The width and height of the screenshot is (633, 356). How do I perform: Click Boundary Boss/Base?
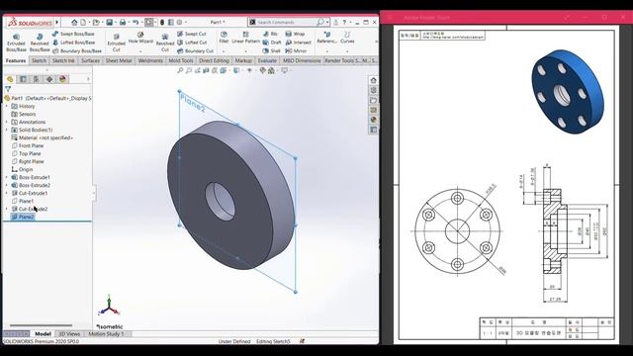point(77,51)
